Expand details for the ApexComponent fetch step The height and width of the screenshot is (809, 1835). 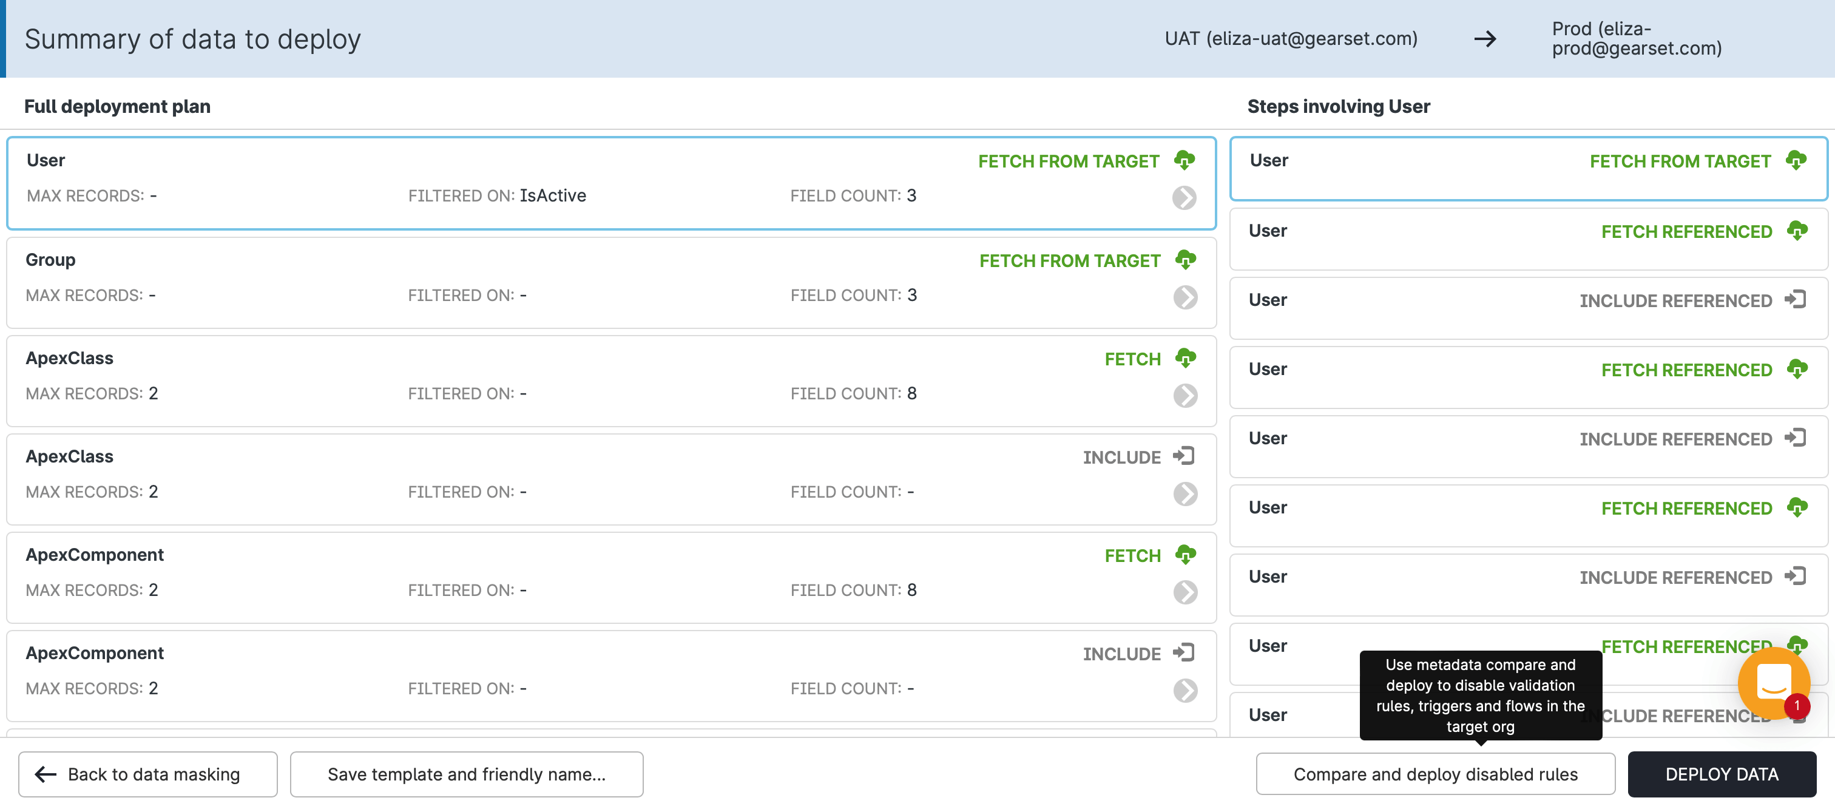(x=1183, y=593)
